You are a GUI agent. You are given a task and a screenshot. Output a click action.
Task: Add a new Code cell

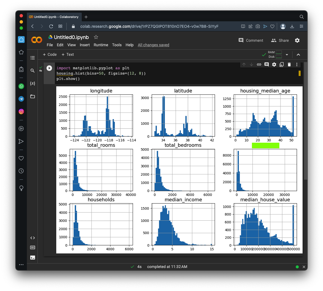pyautogui.click(x=50, y=54)
